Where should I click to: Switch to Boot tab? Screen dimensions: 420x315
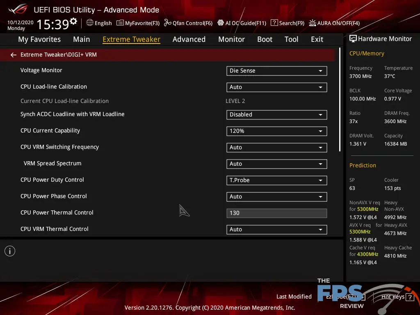(x=265, y=39)
